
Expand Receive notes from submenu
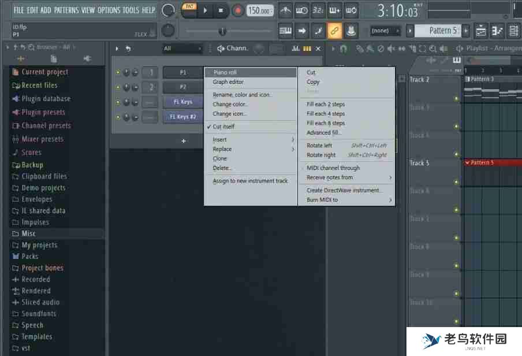tap(346, 177)
